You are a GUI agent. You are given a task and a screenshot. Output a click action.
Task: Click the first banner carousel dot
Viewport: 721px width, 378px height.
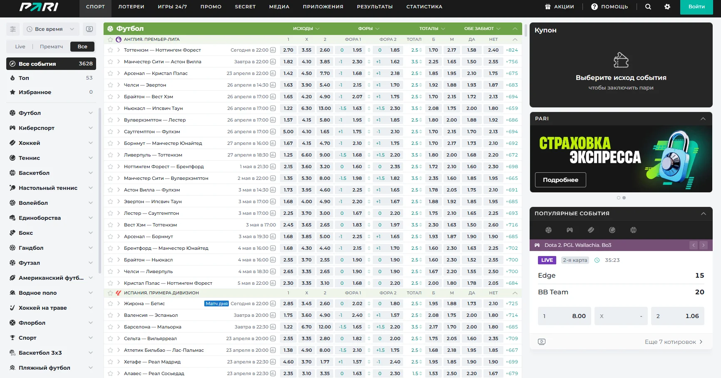[x=619, y=198]
